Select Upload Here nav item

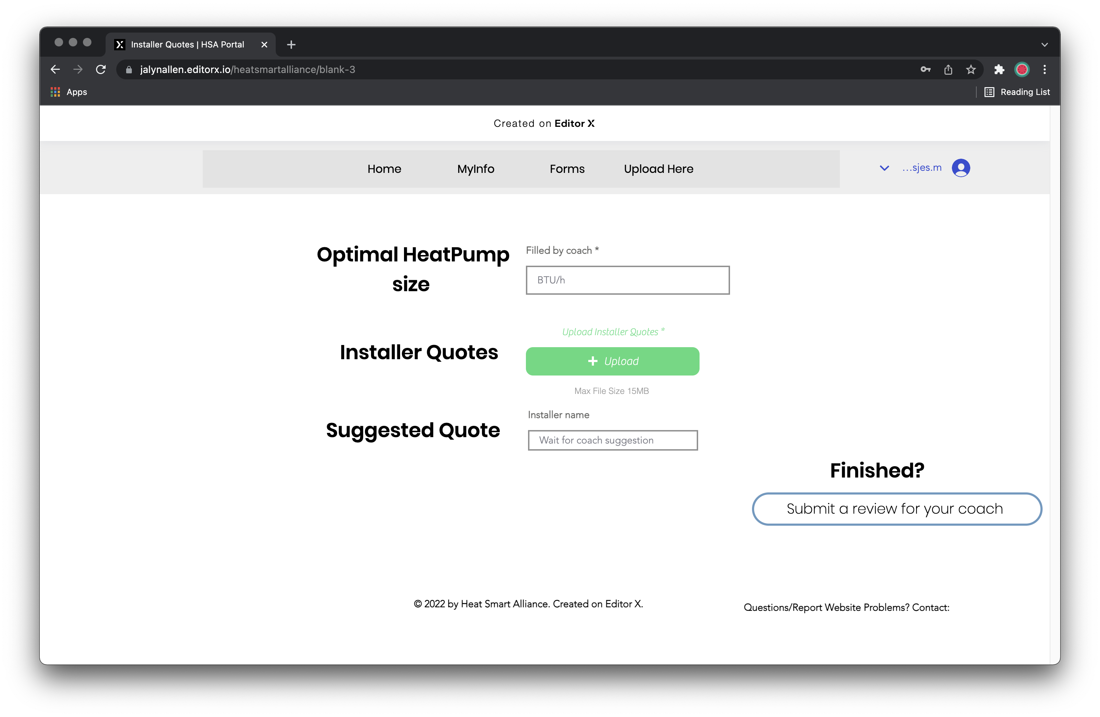pos(658,169)
